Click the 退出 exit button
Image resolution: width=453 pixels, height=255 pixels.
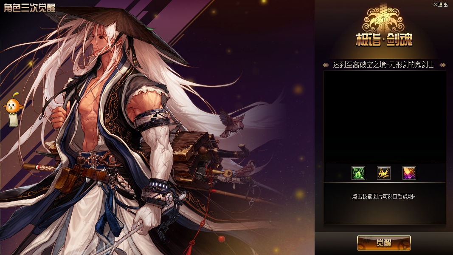[440, 5]
